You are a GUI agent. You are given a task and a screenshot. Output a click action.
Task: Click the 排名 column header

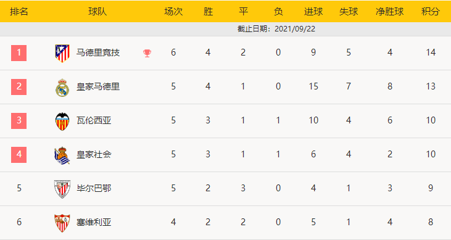[19, 12]
